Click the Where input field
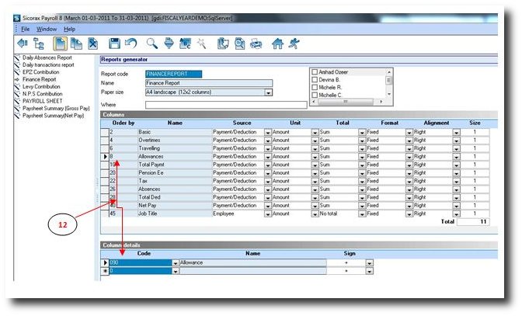The height and width of the screenshot is (316, 522). (225, 104)
